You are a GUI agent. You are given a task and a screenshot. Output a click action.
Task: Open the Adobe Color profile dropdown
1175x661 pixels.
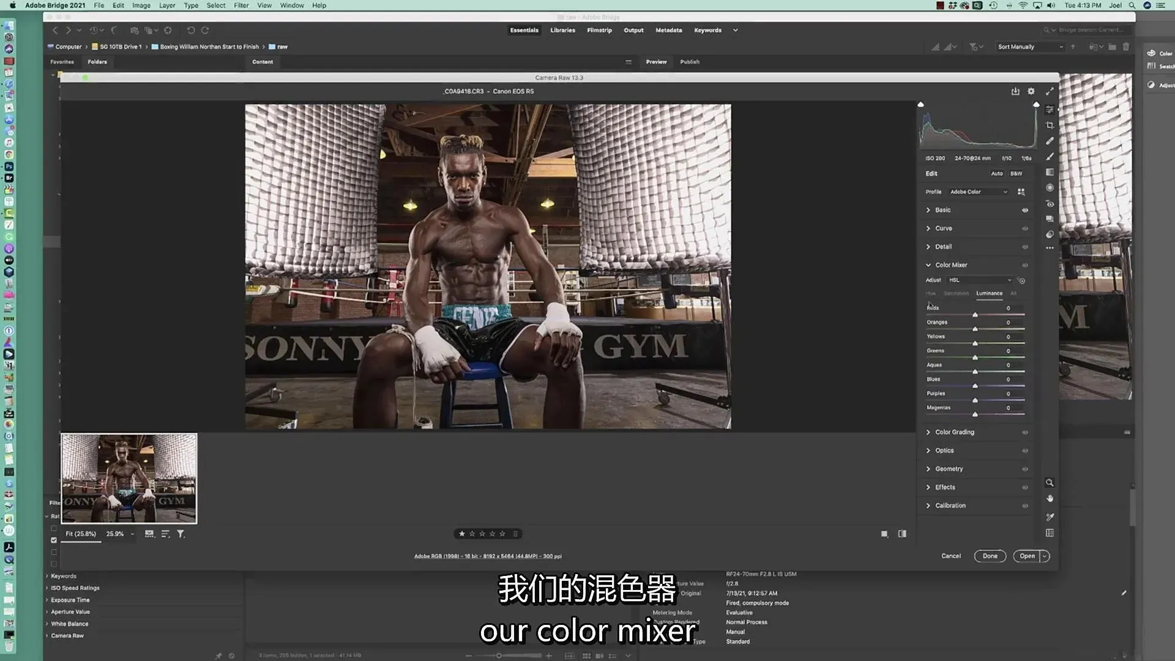point(978,192)
